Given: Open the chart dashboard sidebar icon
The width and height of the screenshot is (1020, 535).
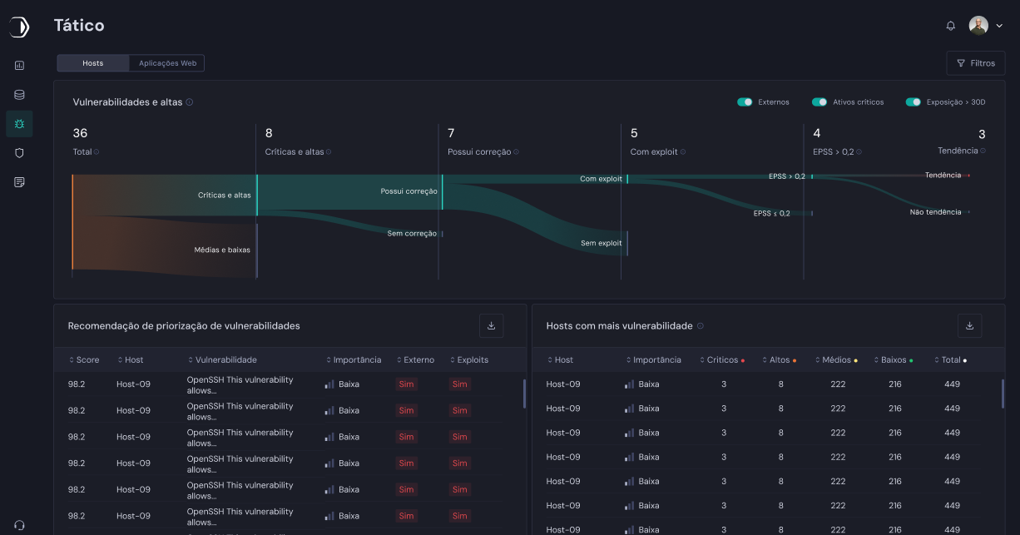Looking at the screenshot, I should (19, 66).
